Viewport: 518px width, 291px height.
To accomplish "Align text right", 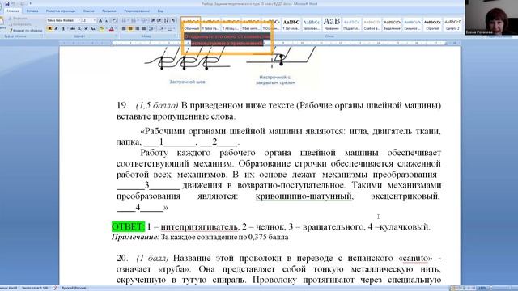I will [x=137, y=29].
